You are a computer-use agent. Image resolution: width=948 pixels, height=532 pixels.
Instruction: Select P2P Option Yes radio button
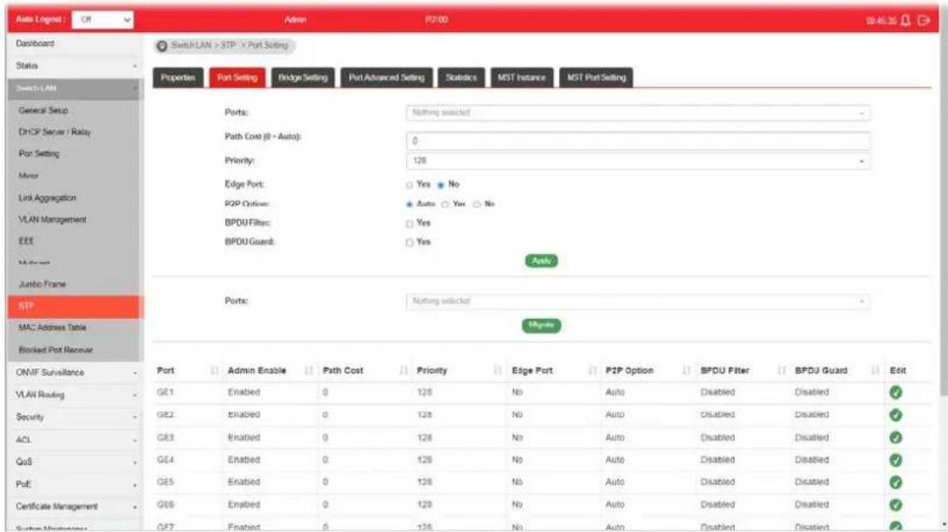tap(445, 204)
